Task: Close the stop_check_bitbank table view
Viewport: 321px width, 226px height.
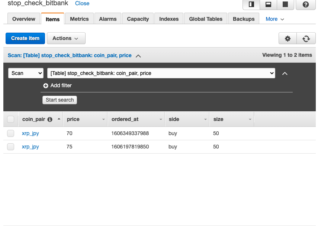Action: click(x=82, y=3)
